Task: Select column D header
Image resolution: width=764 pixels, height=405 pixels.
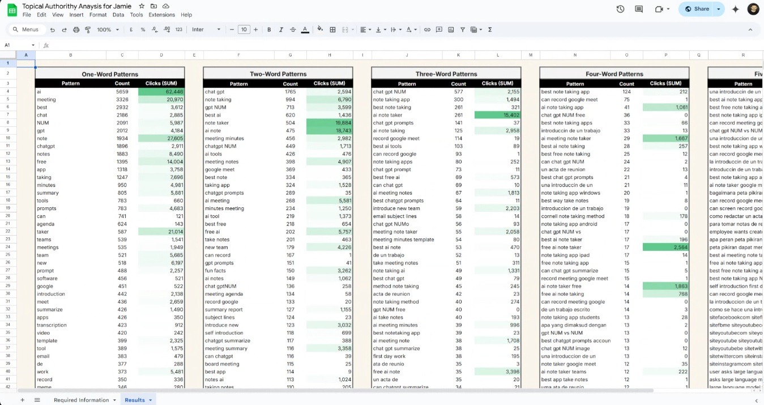Action: click(161, 55)
